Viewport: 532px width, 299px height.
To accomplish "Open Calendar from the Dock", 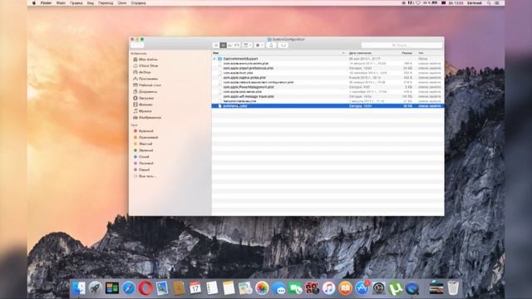I will [195, 288].
